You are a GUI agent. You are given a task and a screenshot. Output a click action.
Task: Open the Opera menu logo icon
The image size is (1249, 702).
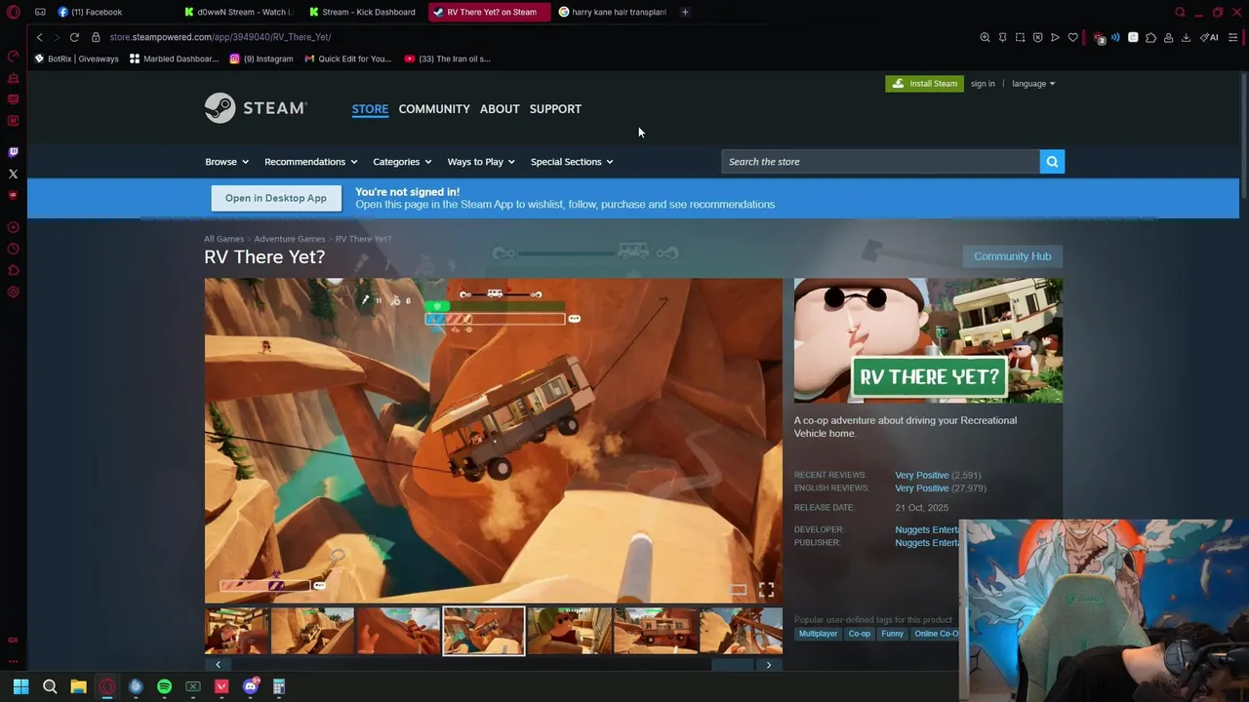(x=13, y=12)
